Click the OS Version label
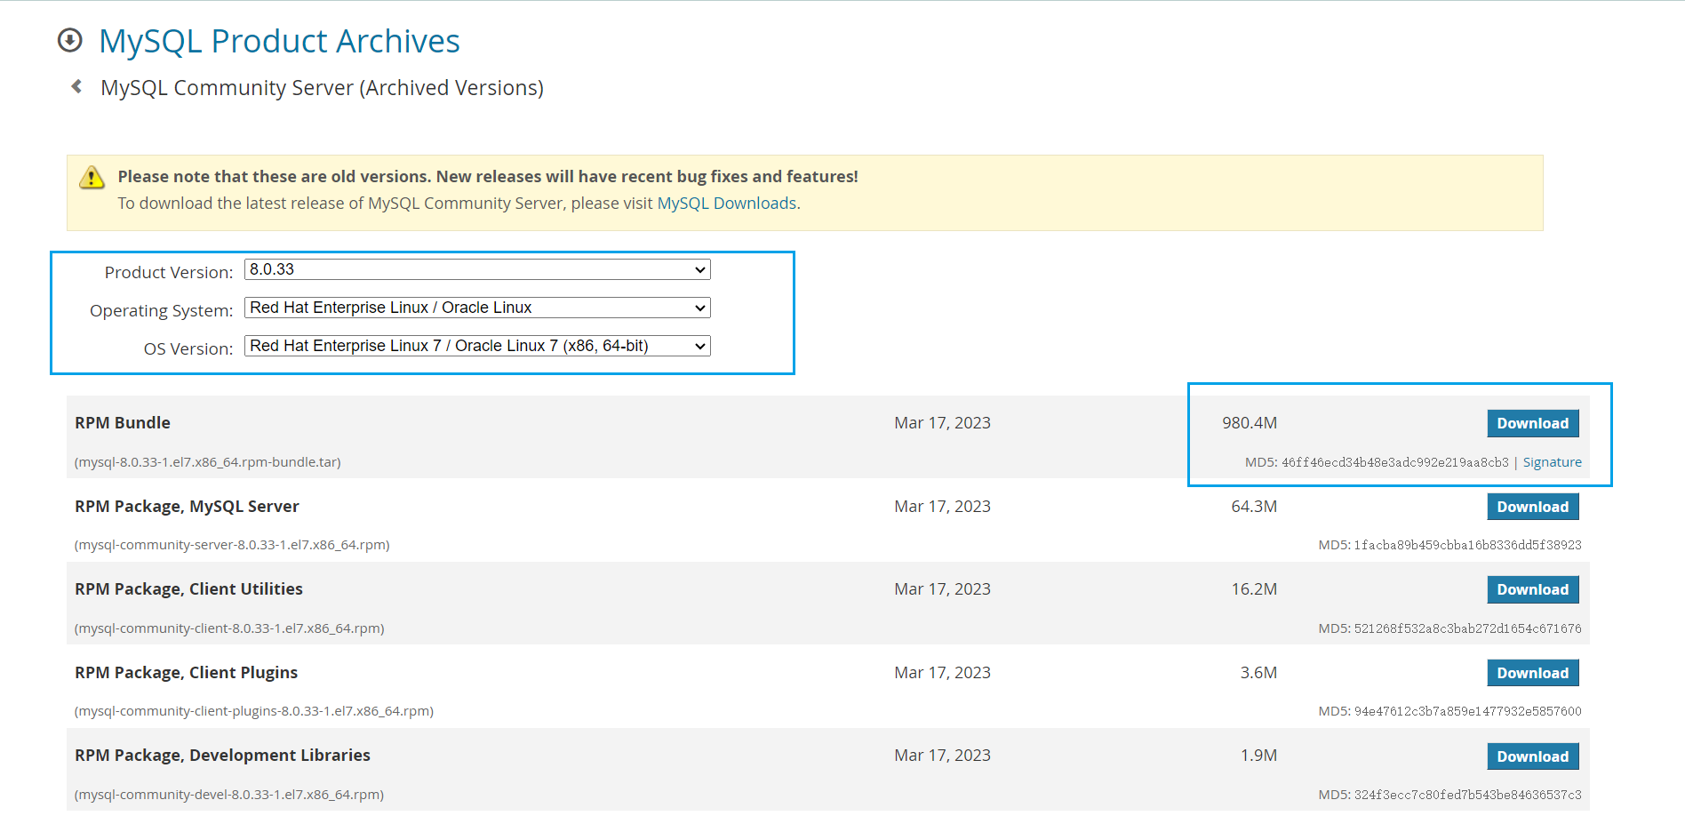1685x816 pixels. click(188, 349)
